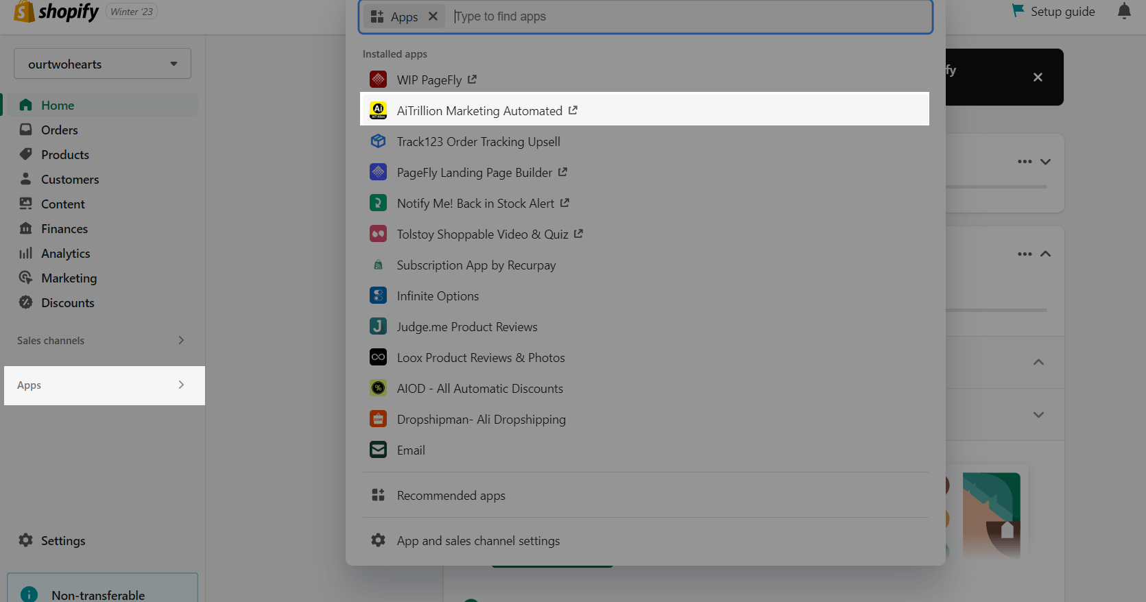Screen dimensions: 1146x602
Task: Focus the 'Type to find apps' search field
Action: 689,16
